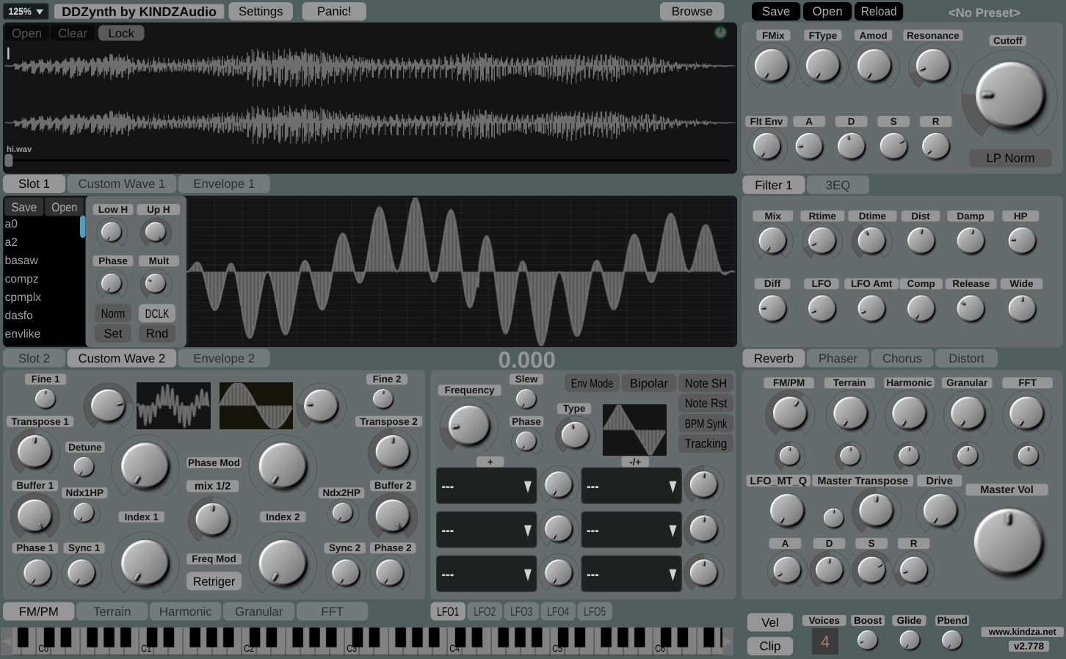This screenshot has width=1066, height=659.
Task: Switch to the Envelope 1 tab
Action: 224,183
